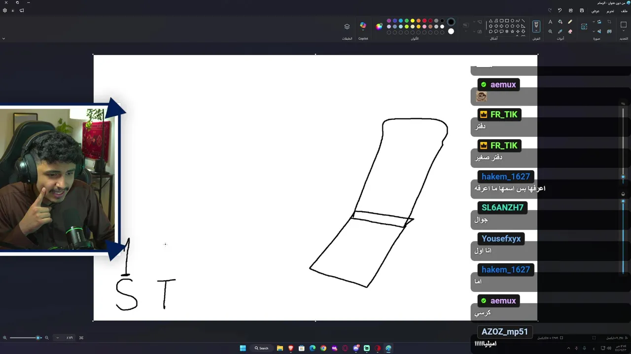
Task: Click the Rotate image icon
Action: click(x=599, y=22)
